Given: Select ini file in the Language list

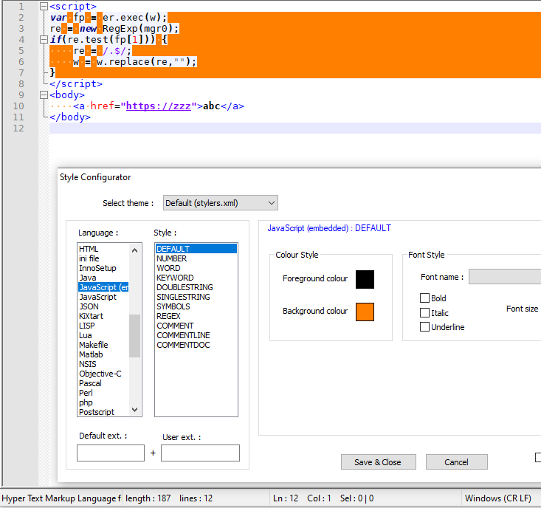Looking at the screenshot, I should (103, 258).
